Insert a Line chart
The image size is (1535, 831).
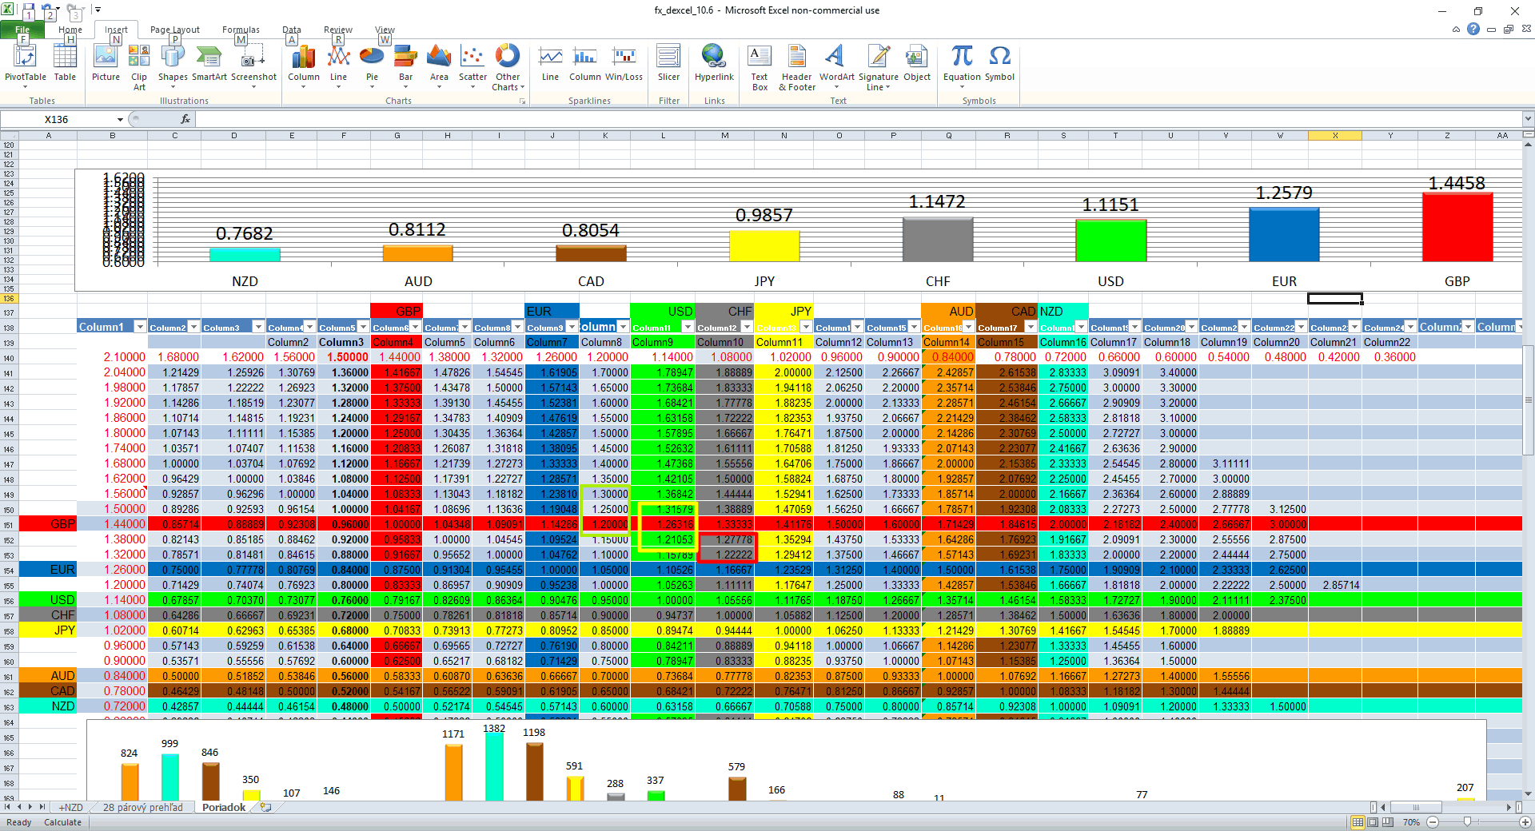tap(338, 66)
